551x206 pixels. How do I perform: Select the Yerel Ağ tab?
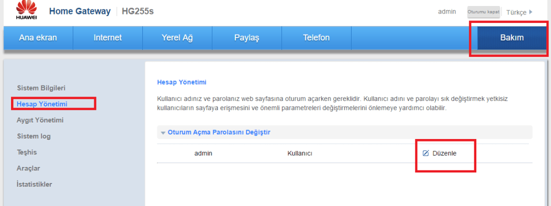[177, 38]
